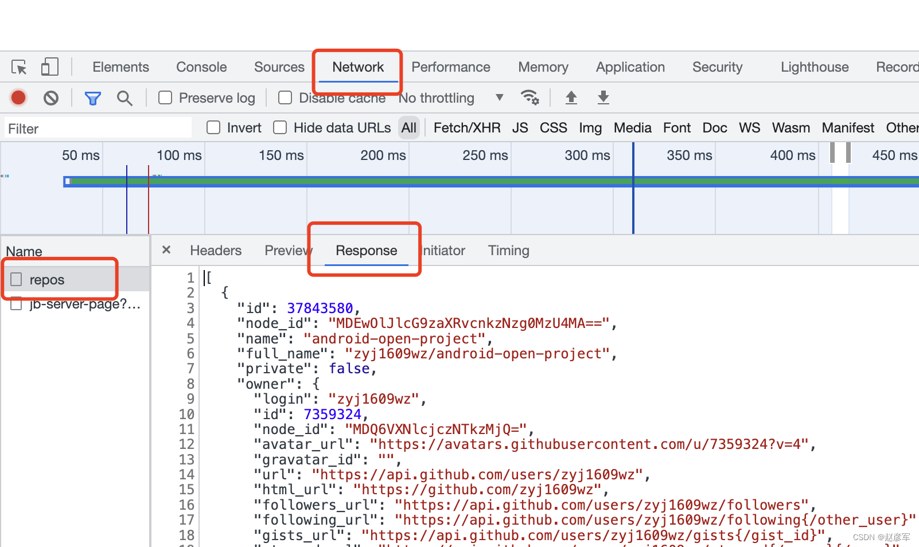Close the request details pane with X
Viewport: 919px width, 547px height.
pyautogui.click(x=166, y=250)
